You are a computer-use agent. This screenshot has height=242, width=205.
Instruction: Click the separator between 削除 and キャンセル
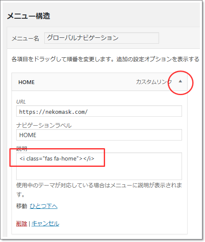coord(29,223)
